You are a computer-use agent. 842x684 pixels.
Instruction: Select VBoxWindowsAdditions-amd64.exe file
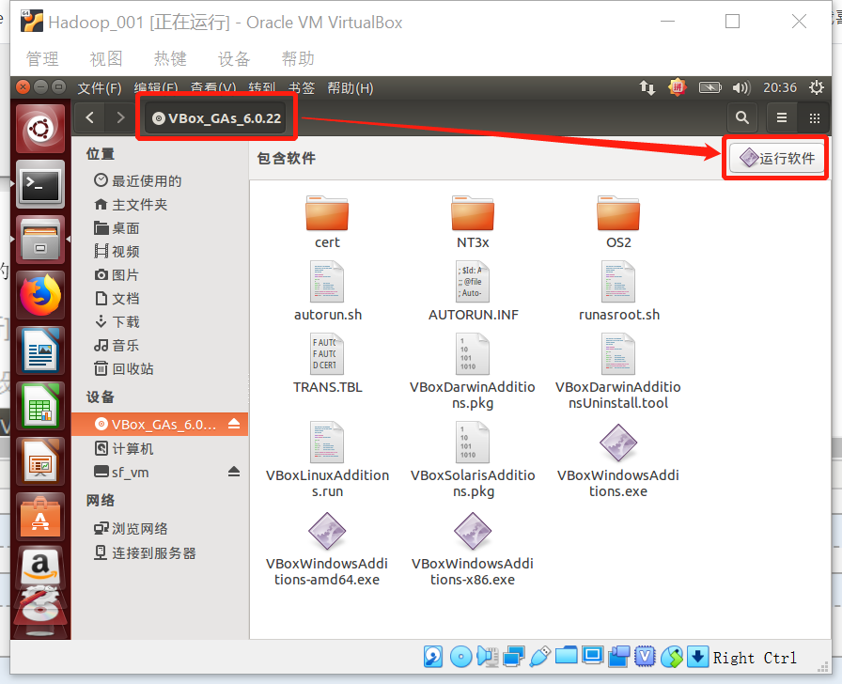point(327,549)
